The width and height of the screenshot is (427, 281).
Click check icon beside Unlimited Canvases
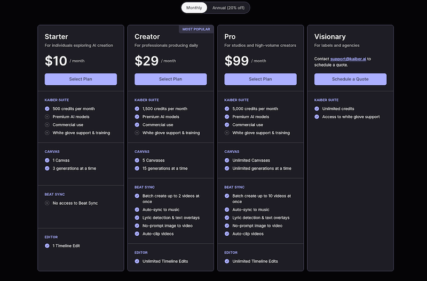[x=227, y=160]
